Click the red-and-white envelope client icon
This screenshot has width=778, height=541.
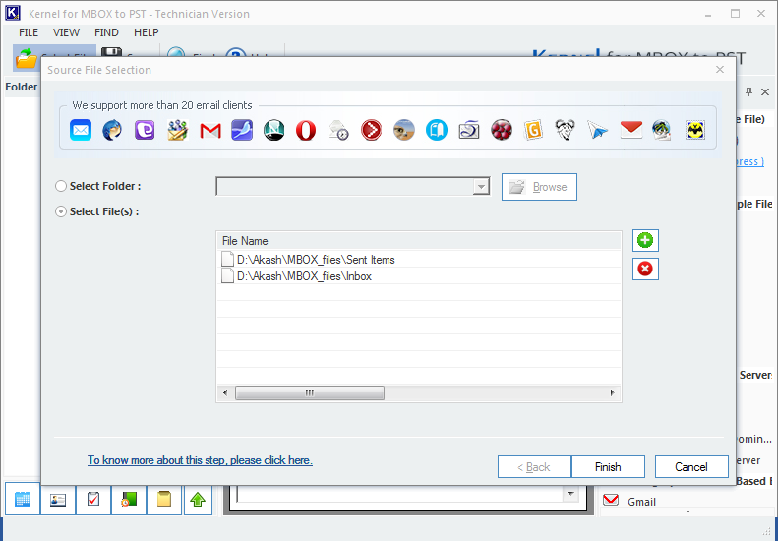pyautogui.click(x=631, y=130)
